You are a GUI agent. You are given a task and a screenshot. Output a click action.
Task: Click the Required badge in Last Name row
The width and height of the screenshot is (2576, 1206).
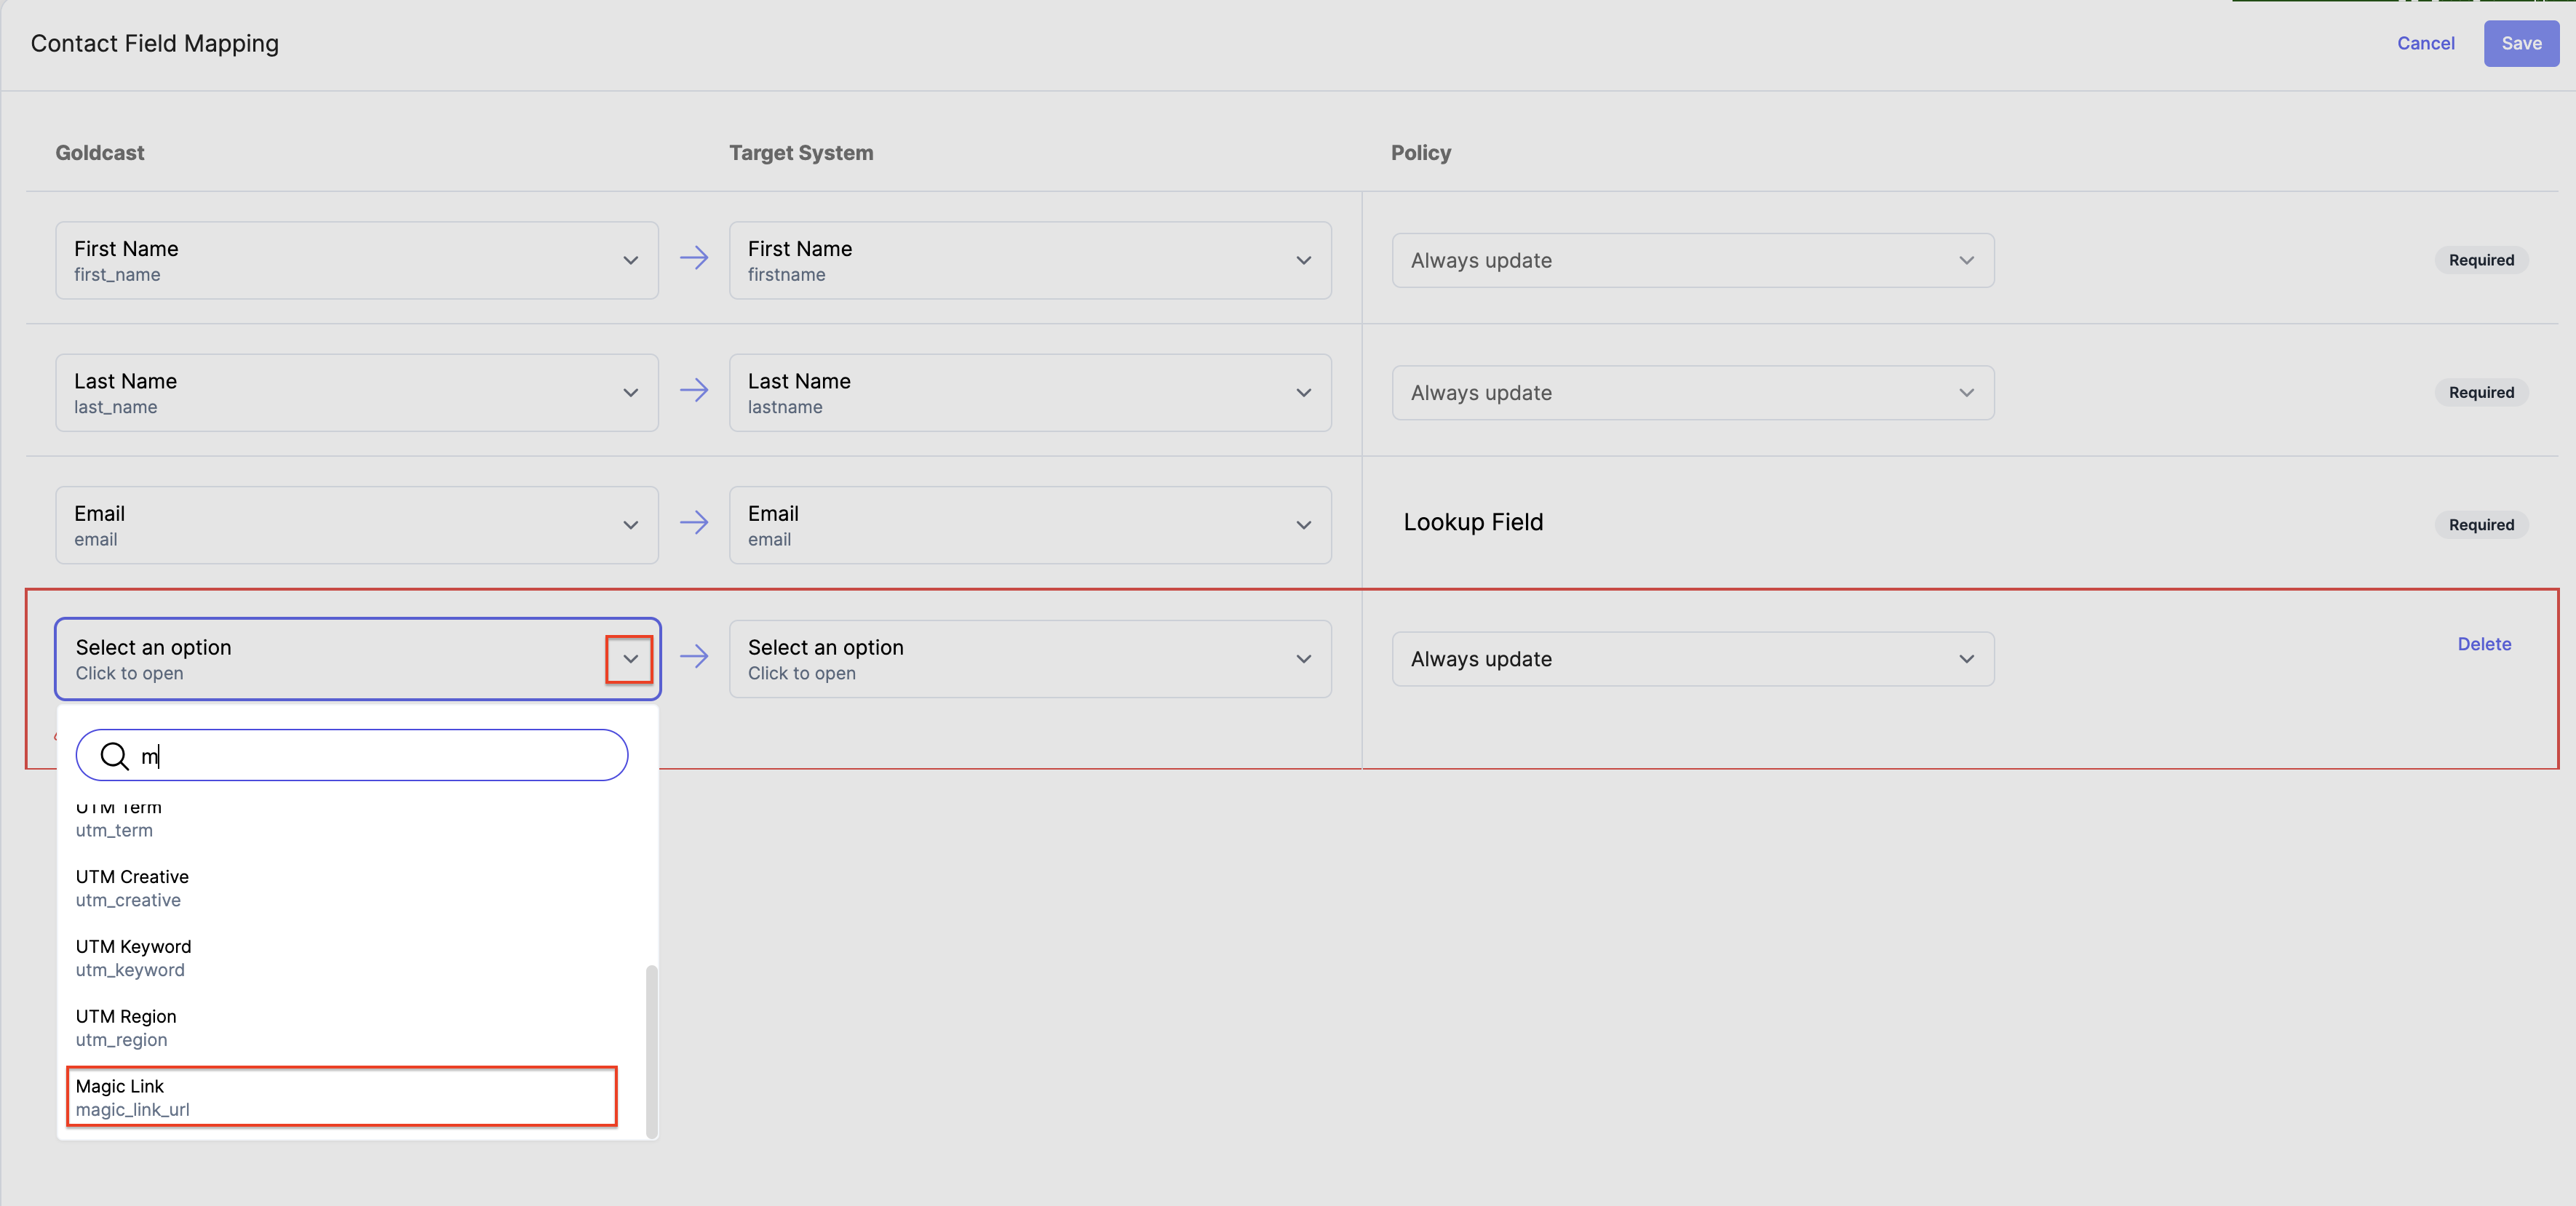[2481, 392]
